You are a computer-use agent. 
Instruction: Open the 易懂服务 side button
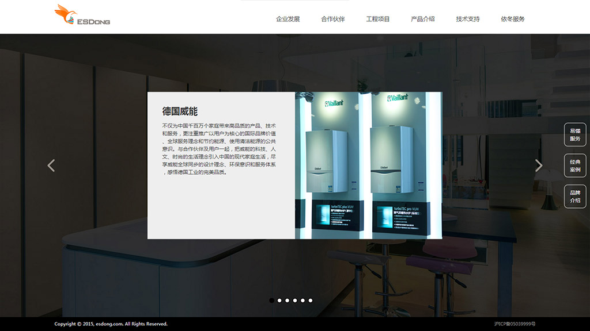574,134
